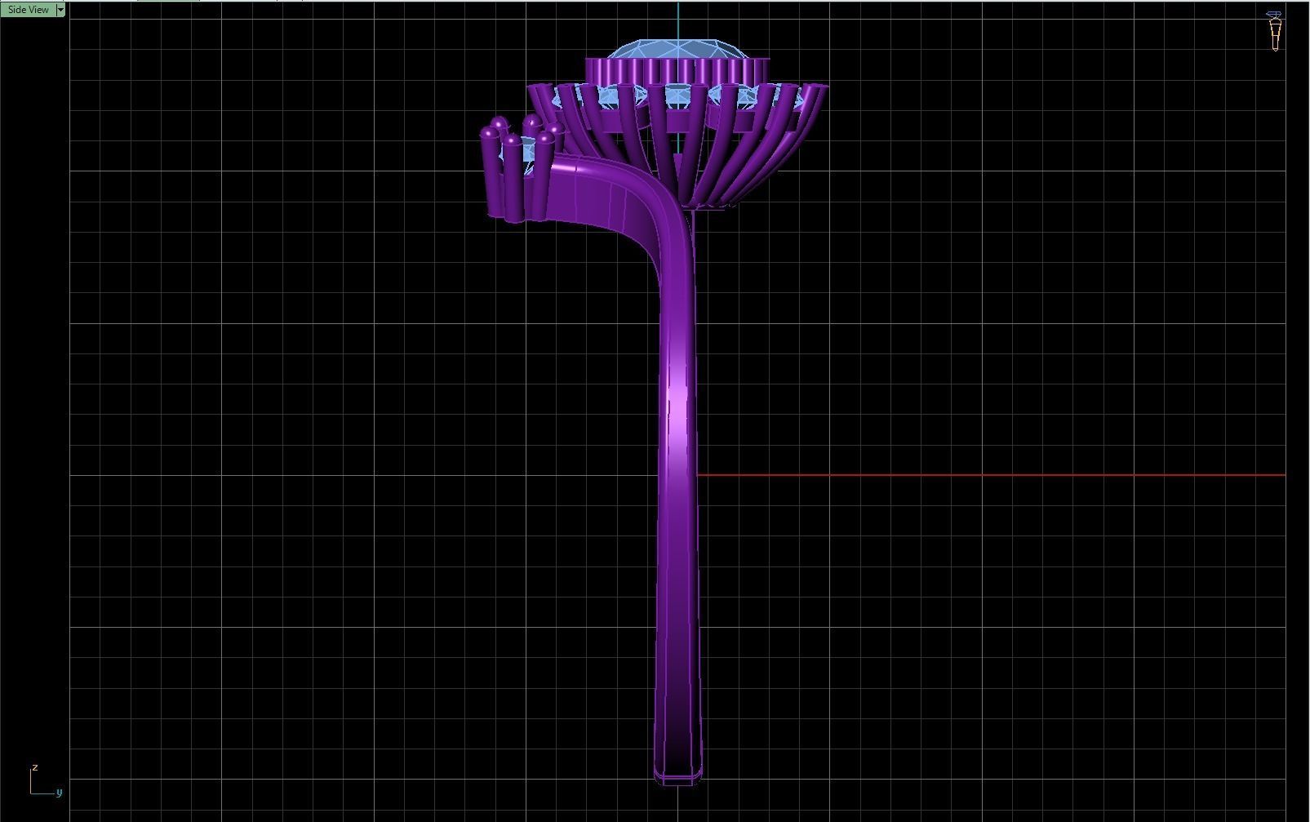1310x822 pixels.
Task: Open the viewport view dropdown arrow
Action: tap(60, 10)
